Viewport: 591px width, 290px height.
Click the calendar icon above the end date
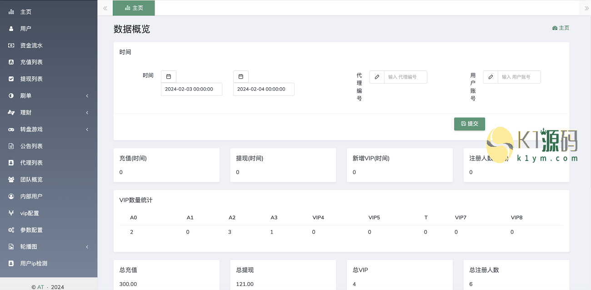point(241,76)
